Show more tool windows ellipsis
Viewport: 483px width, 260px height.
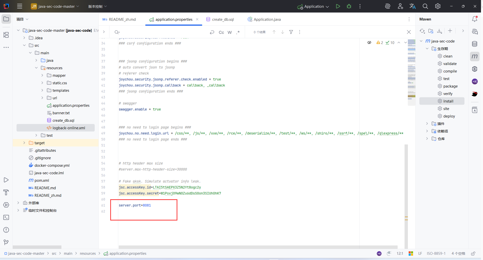(x=6, y=47)
